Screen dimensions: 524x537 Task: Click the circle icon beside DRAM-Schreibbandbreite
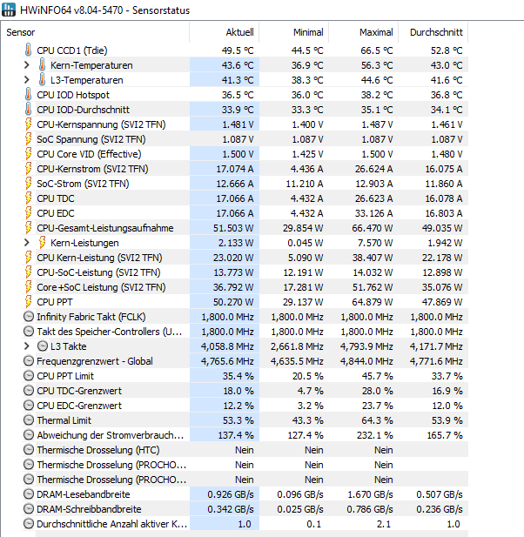(x=29, y=509)
